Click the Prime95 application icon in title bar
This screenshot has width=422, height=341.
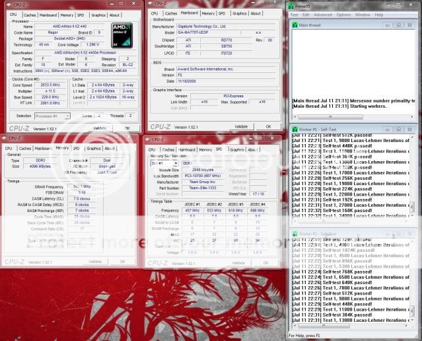coord(291,5)
